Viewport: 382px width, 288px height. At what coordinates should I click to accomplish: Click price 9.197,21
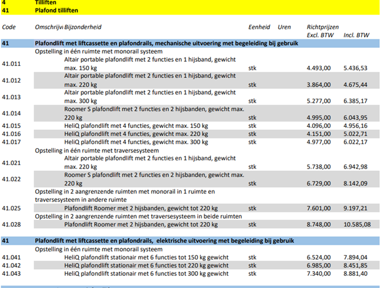(355, 208)
